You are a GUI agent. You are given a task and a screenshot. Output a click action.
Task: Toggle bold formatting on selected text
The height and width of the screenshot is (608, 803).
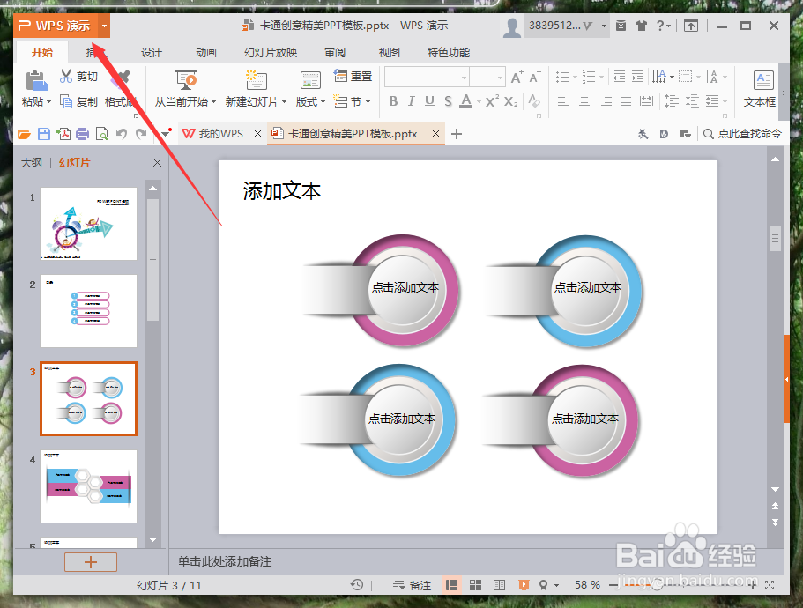click(x=393, y=101)
